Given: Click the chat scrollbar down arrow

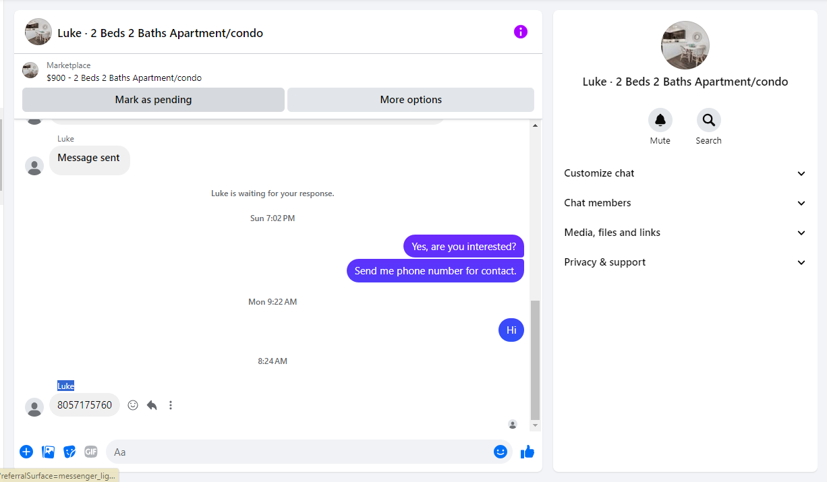Looking at the screenshot, I should [x=536, y=426].
